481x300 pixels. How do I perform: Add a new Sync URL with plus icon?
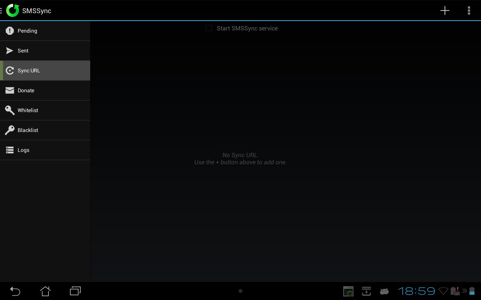[x=445, y=10]
